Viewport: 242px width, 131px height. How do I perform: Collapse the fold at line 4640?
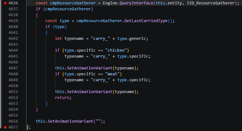point(23,27)
